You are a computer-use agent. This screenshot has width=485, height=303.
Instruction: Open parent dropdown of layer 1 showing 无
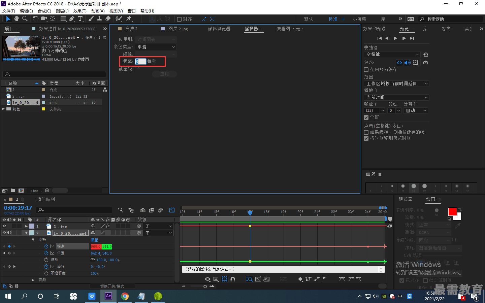158,226
